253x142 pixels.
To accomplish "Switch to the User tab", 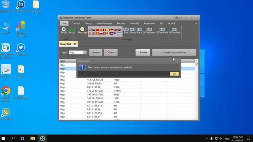I will (64, 23).
